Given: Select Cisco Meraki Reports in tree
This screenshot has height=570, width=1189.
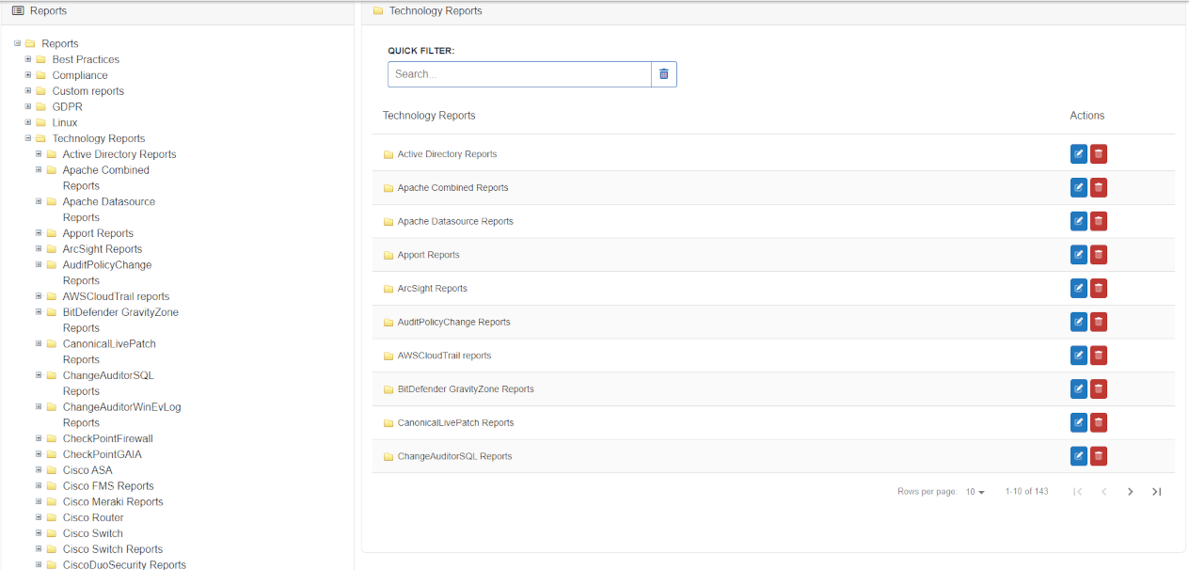Looking at the screenshot, I should point(113,502).
